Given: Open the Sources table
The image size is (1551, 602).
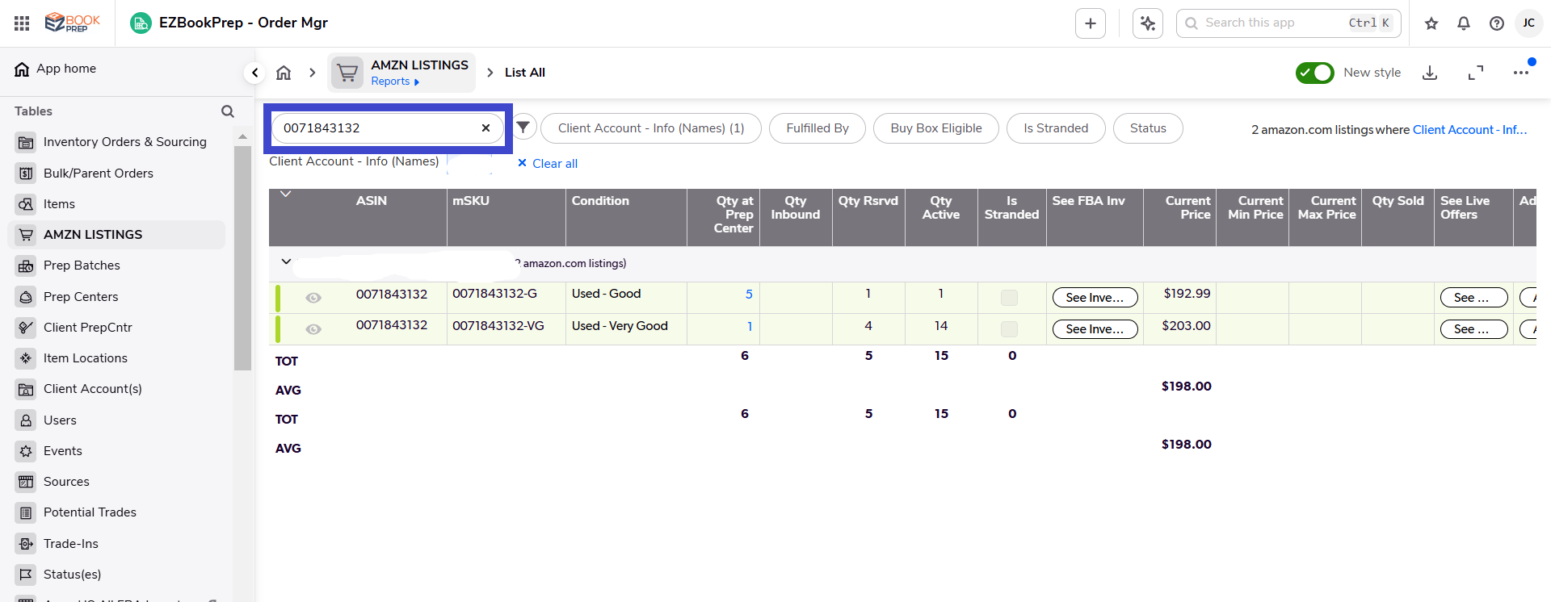Looking at the screenshot, I should (x=117, y=482).
